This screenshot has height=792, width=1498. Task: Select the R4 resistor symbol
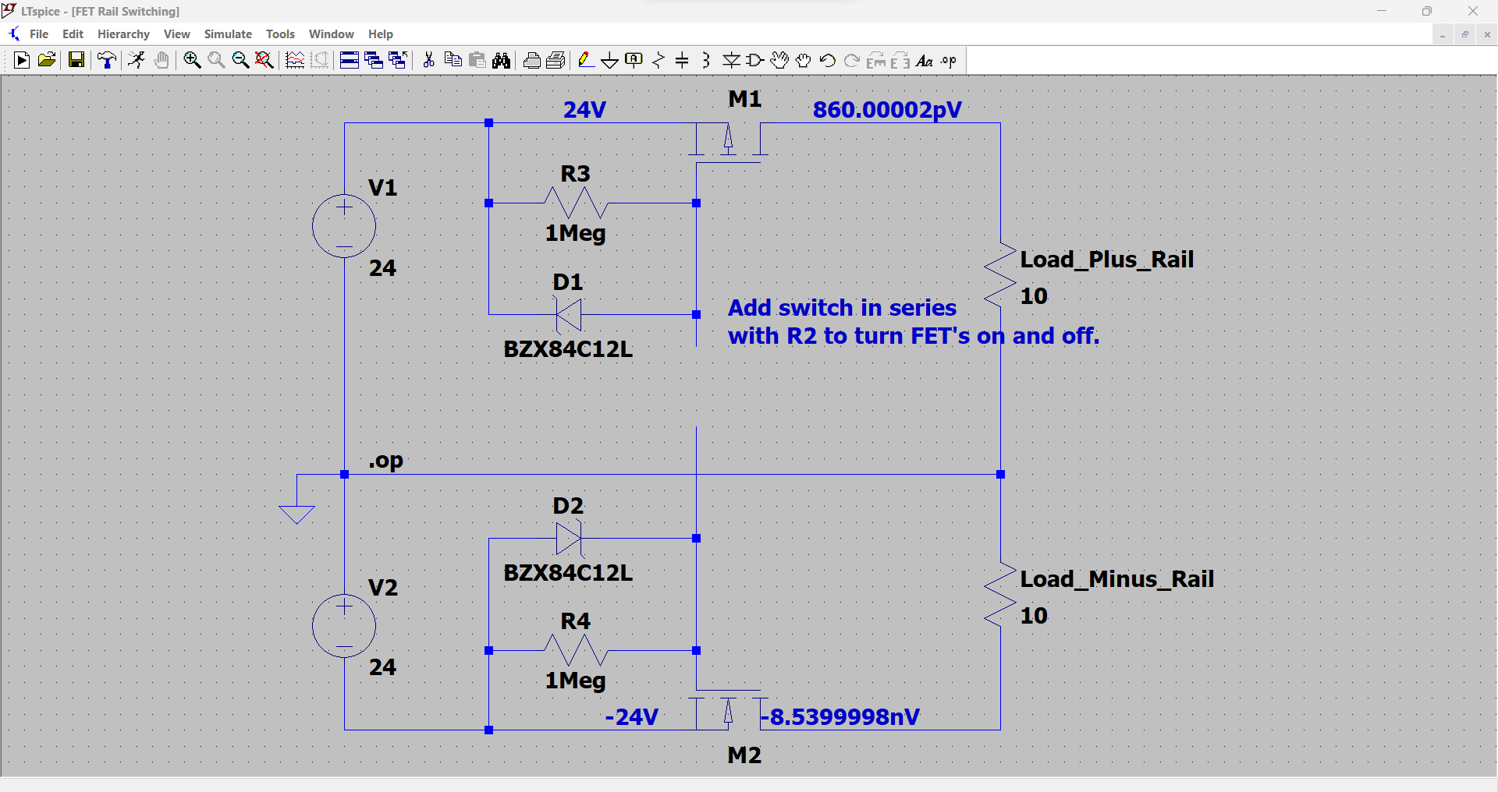(x=576, y=650)
